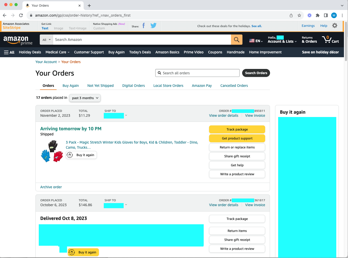Screen dimensions: 348x258
Task: Expand the Medical Care menu
Action: (58, 52)
